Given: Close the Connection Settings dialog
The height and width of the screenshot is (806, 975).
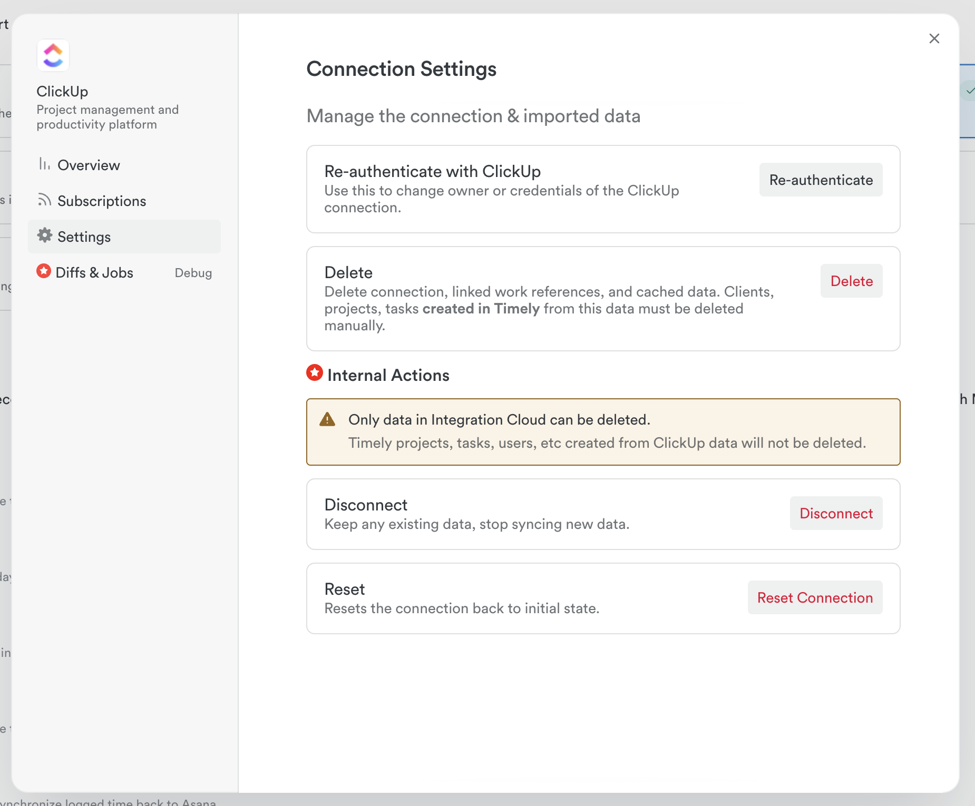Looking at the screenshot, I should tap(934, 38).
